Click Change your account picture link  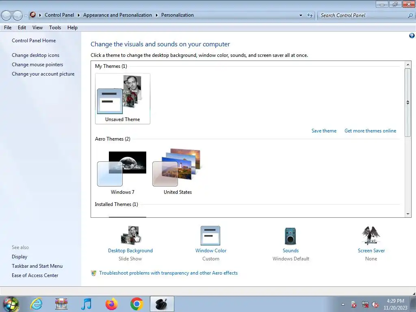point(43,74)
